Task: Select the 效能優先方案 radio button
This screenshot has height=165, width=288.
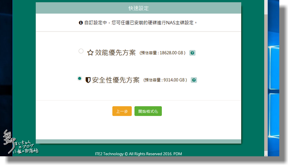Action: coord(81,51)
